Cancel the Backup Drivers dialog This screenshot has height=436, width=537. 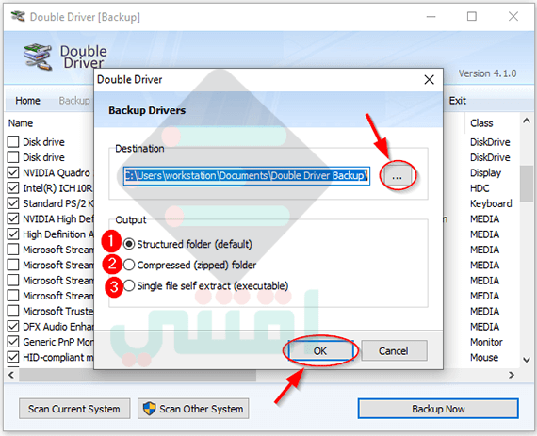[394, 351]
